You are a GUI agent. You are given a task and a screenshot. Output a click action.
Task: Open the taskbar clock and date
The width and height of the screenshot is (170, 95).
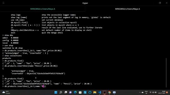(162, 92)
